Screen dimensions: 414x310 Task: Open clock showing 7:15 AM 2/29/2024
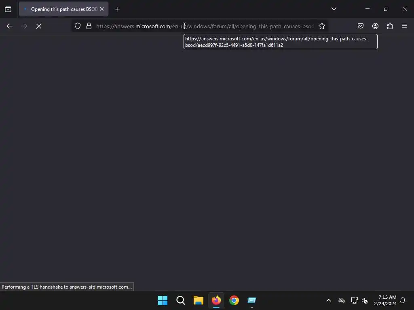coord(385,300)
